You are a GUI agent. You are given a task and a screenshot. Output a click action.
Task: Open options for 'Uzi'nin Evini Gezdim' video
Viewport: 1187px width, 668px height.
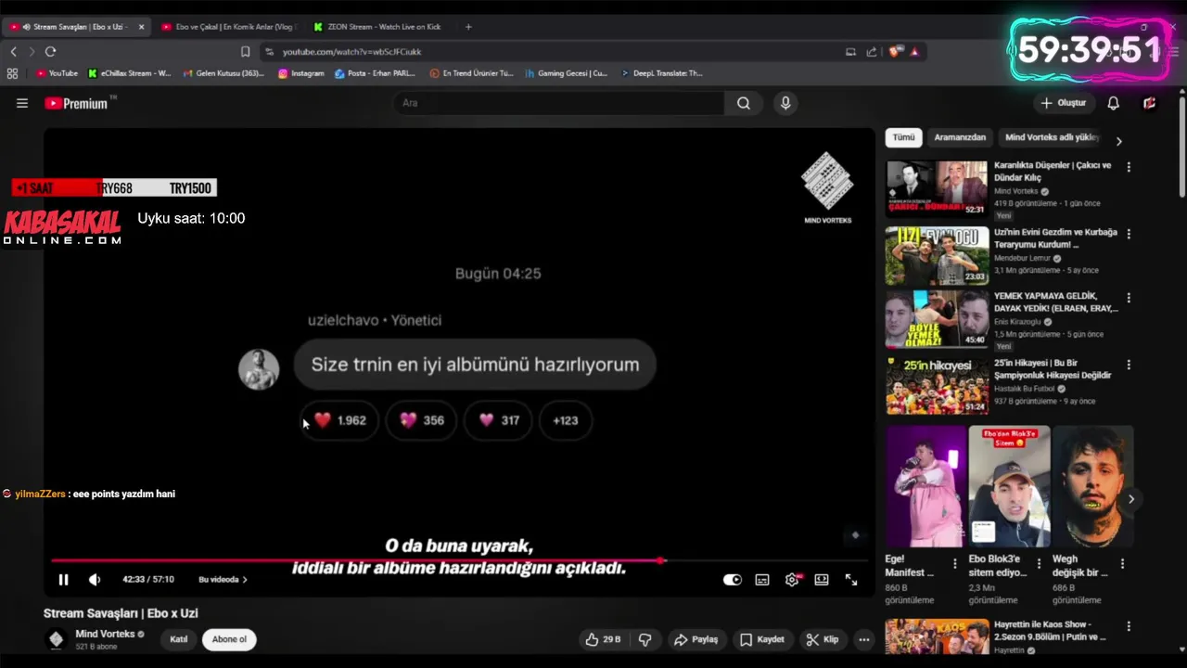pyautogui.click(x=1129, y=234)
